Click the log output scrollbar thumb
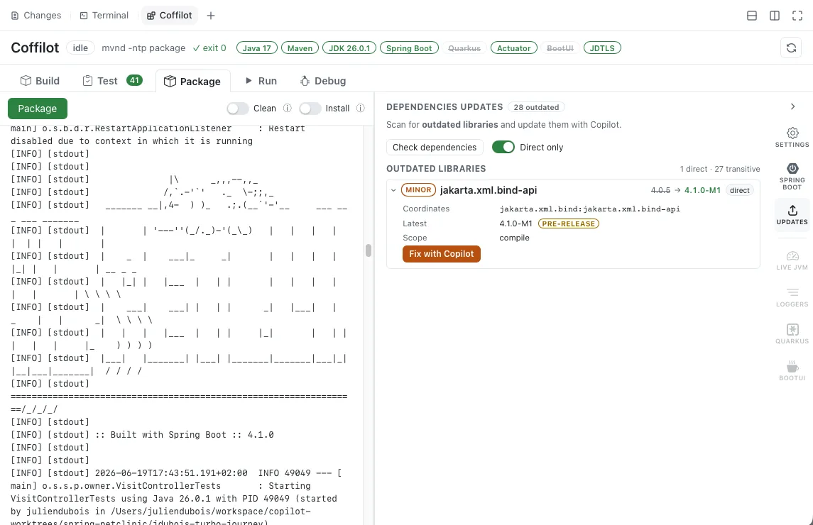The image size is (813, 525). click(x=368, y=250)
